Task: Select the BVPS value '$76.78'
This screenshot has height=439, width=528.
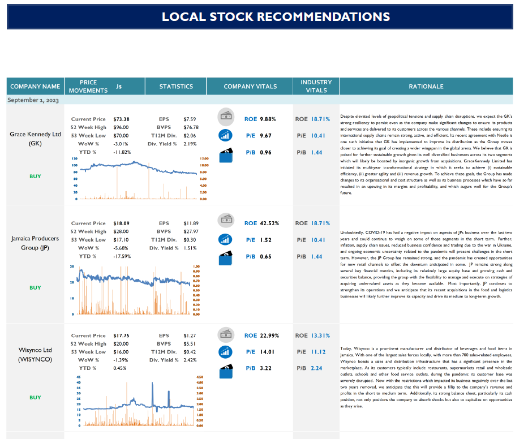Action: (x=191, y=127)
